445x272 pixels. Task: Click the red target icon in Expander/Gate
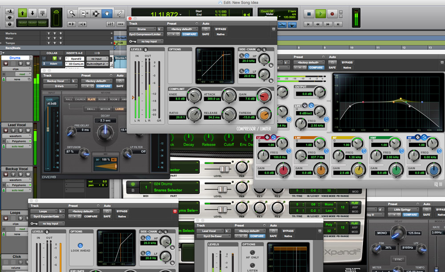tap(175, 211)
